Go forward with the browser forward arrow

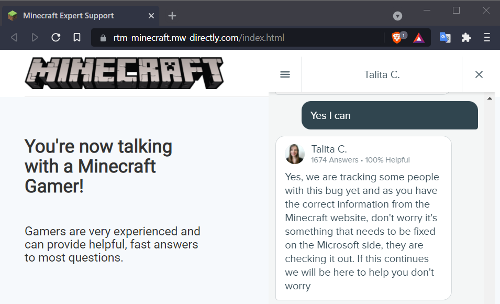pos(35,38)
